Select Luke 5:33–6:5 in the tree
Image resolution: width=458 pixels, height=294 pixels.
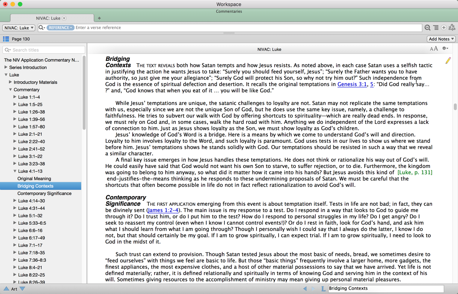[x=32, y=223]
